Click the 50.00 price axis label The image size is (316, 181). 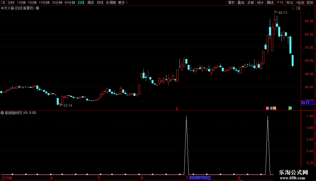click(x=309, y=61)
